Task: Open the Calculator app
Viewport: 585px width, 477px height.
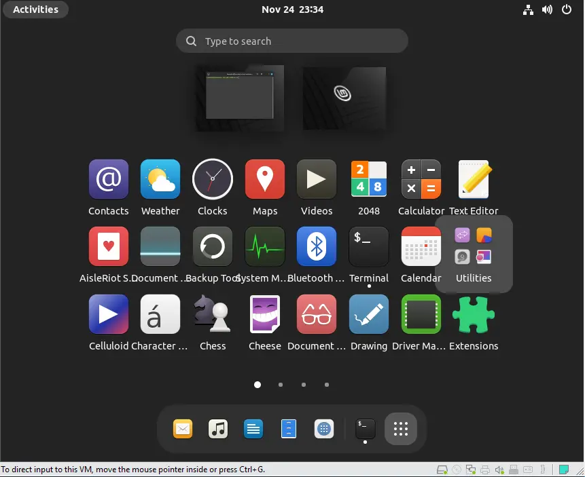Action: [x=421, y=179]
